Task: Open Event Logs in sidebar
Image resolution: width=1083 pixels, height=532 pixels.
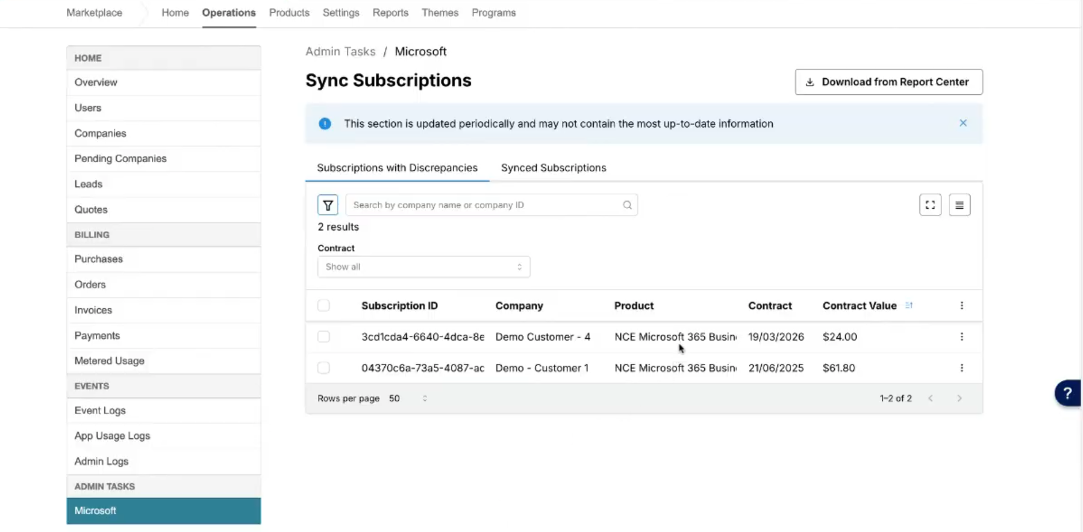Action: pyautogui.click(x=163, y=410)
